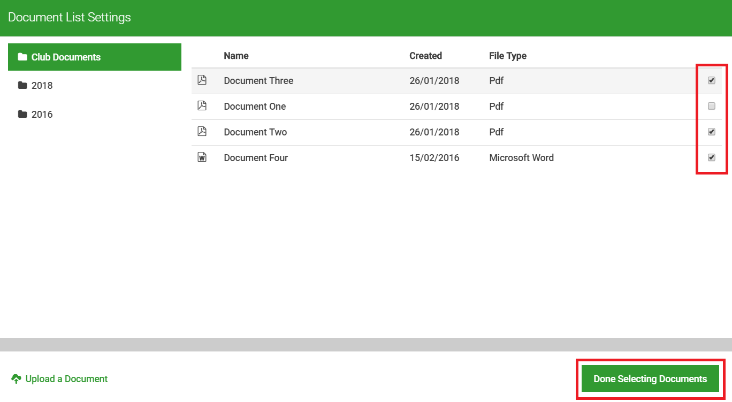Click the cloud upload icon
Viewport: 732px width, 402px height.
pos(16,379)
